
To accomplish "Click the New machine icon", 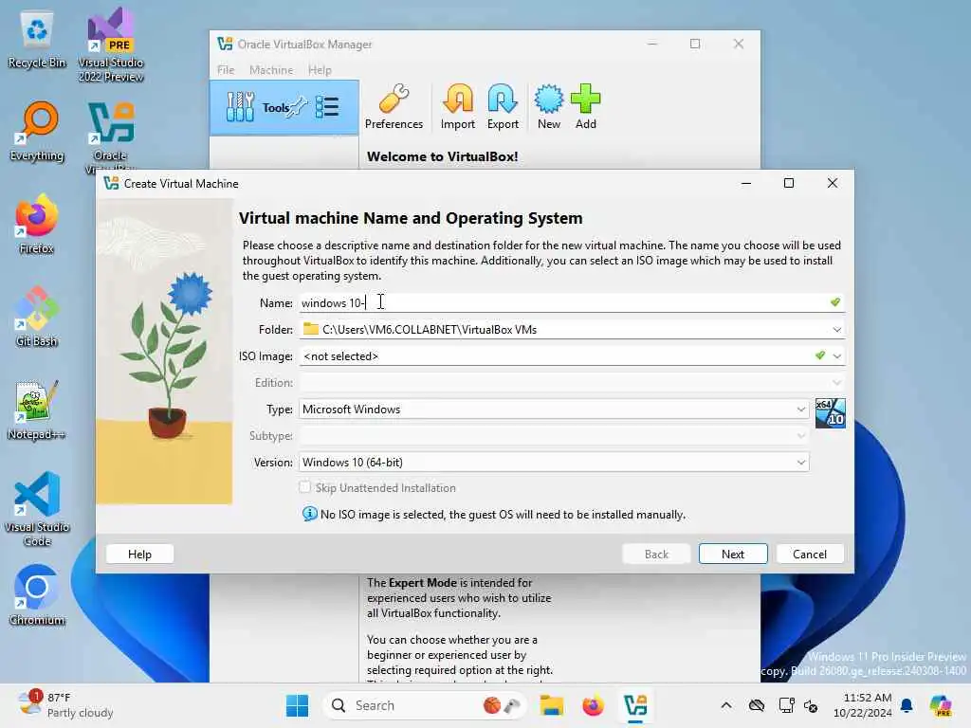I will coord(549,106).
